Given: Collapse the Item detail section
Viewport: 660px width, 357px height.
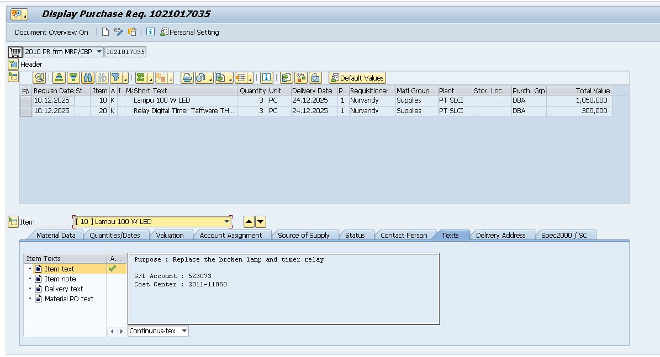Looking at the screenshot, I should (x=13, y=222).
